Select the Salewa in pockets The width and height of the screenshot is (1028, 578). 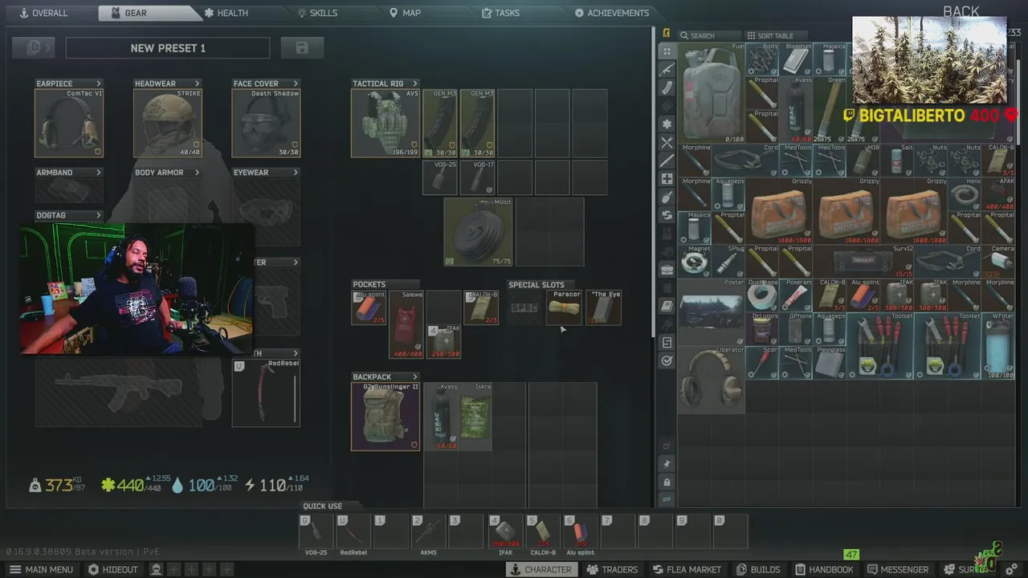(x=406, y=324)
